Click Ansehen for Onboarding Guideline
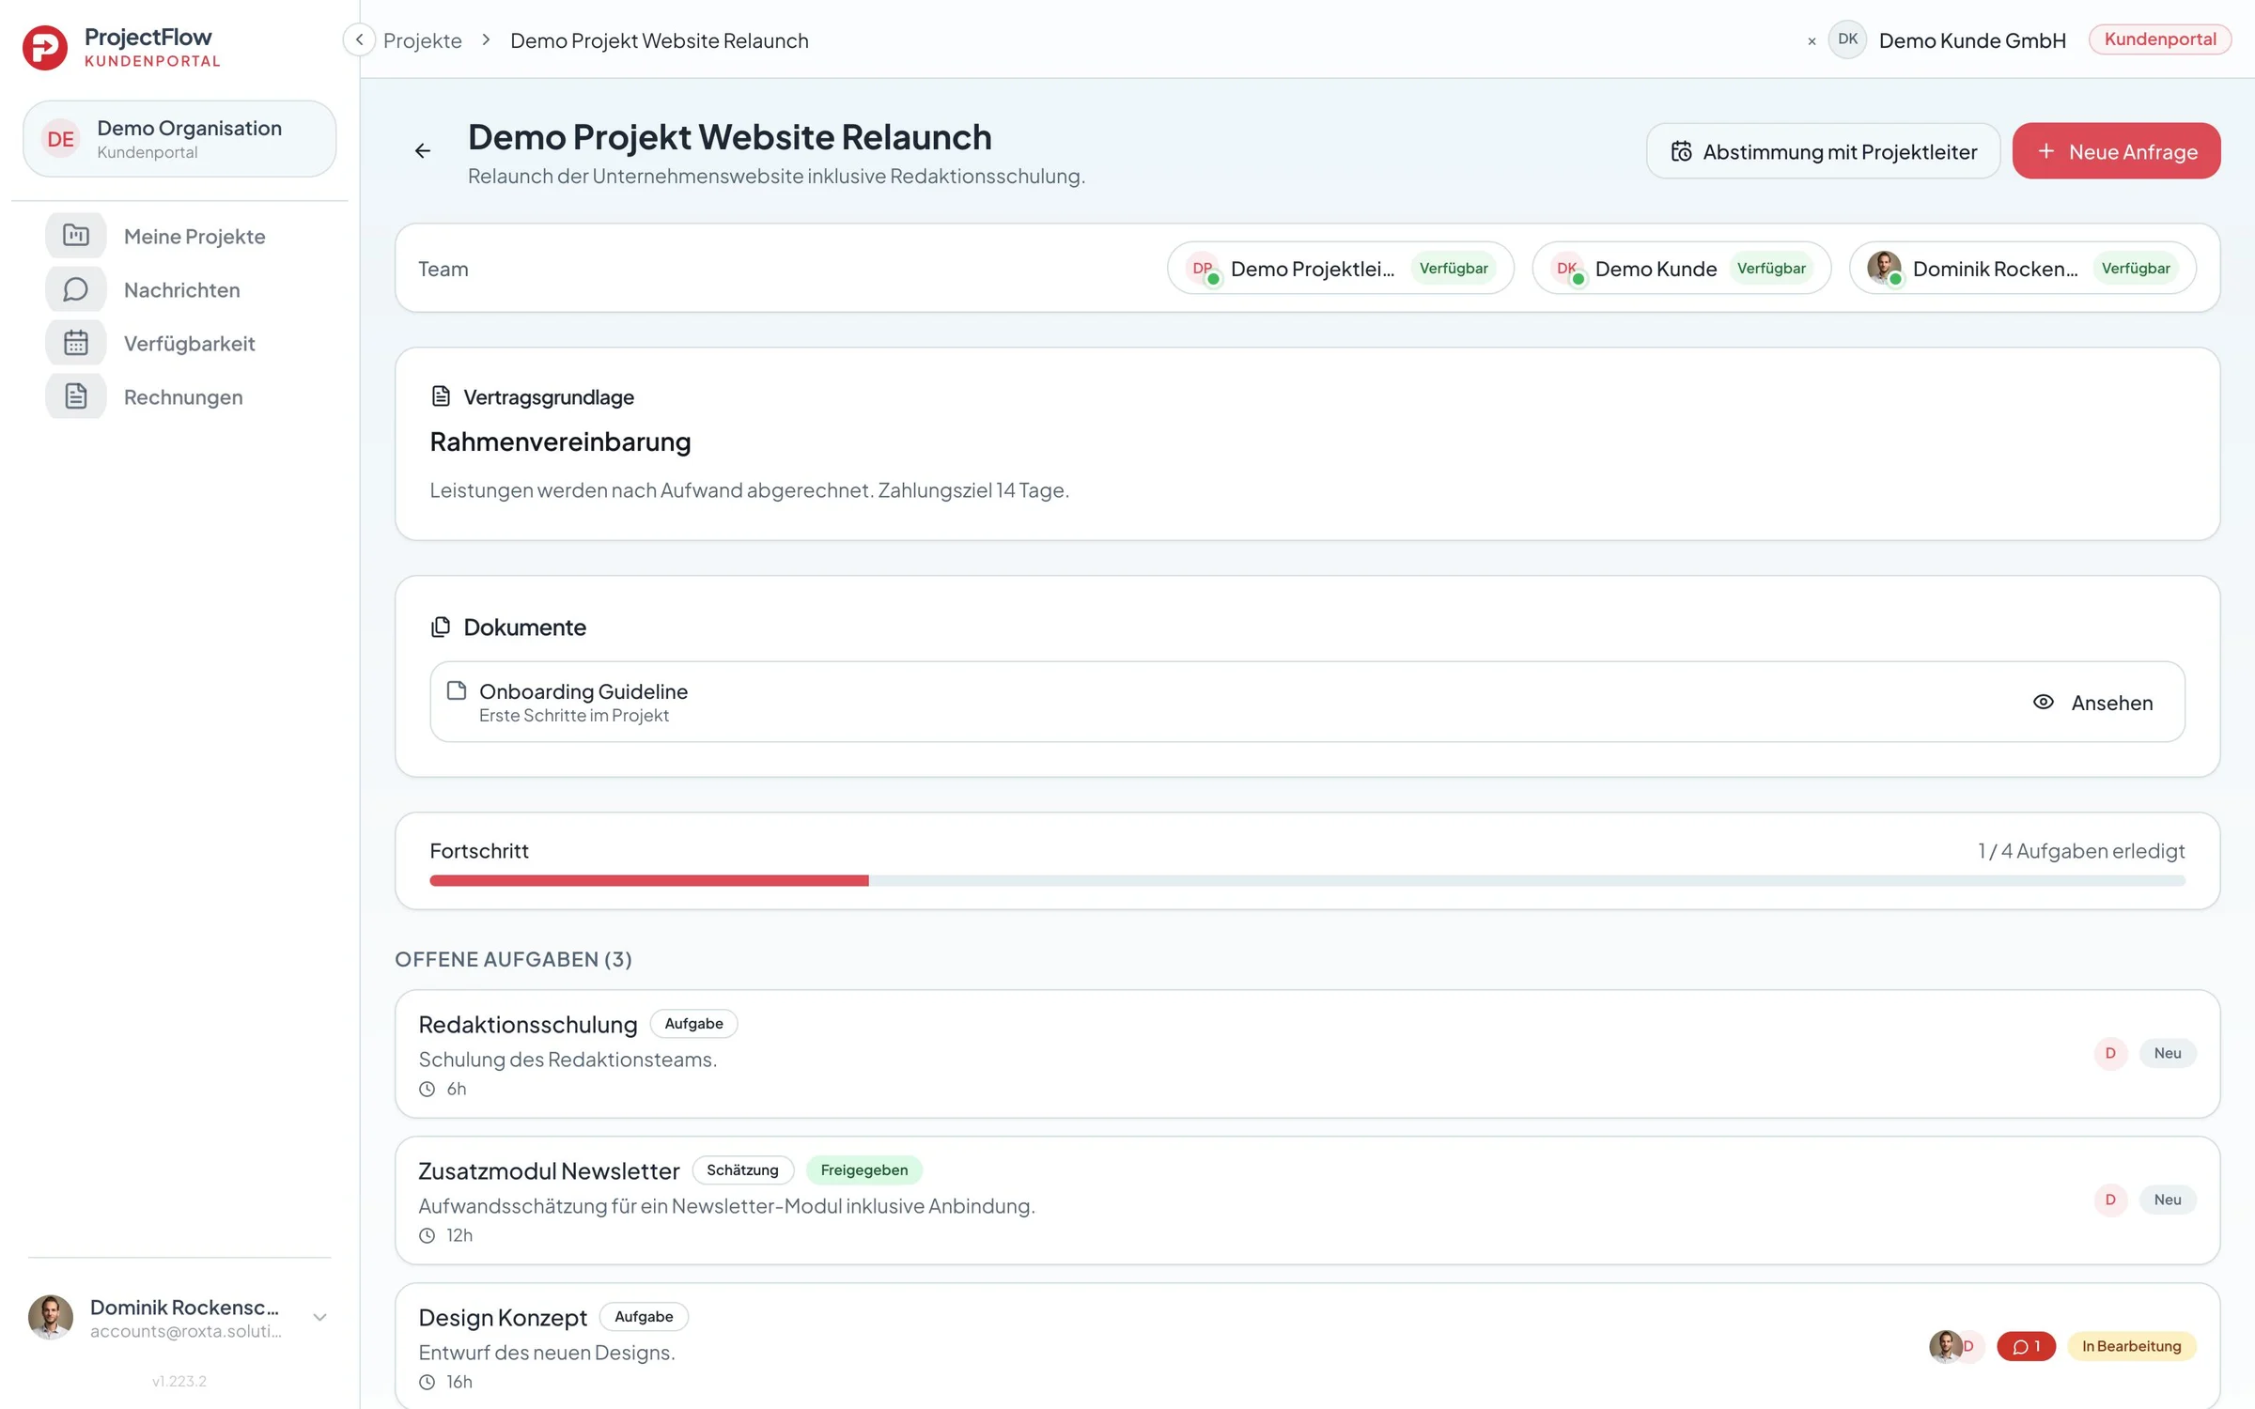This screenshot has width=2255, height=1409. point(2093,703)
